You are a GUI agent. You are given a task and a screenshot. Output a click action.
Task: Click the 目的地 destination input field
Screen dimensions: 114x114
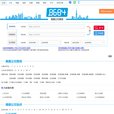point(56,35)
